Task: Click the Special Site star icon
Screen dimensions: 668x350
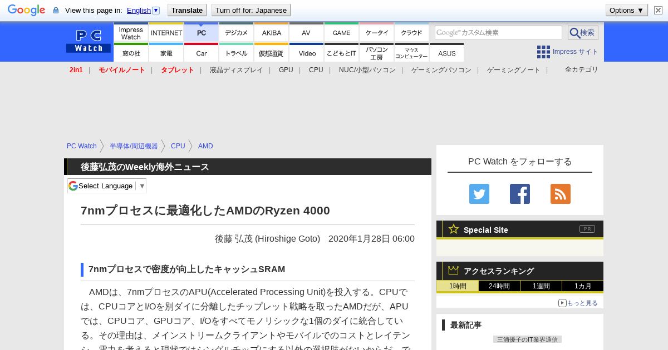Action: click(x=454, y=229)
